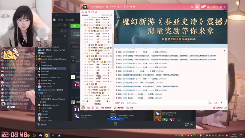Viewport: 245px width, 138px height.
Task: Click the calendar icon above channel list
Action: click(x=93, y=12)
